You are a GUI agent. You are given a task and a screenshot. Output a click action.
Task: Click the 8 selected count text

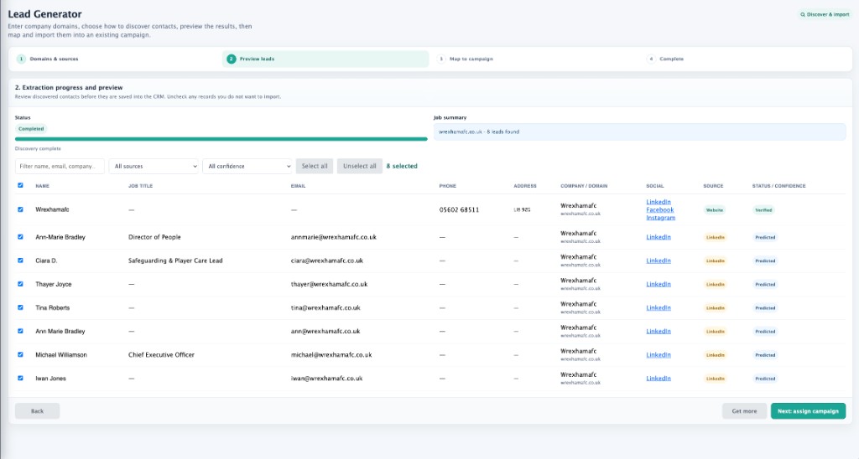pos(402,167)
